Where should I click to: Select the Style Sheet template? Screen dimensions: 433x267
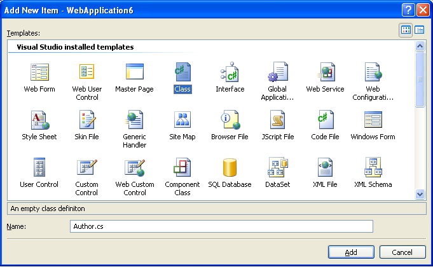39,120
